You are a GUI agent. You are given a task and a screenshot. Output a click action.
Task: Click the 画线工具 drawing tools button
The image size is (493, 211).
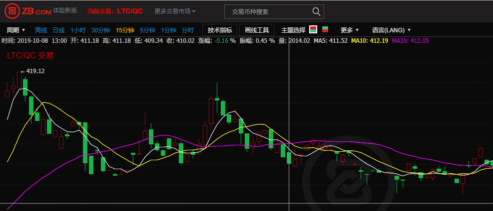(x=257, y=30)
